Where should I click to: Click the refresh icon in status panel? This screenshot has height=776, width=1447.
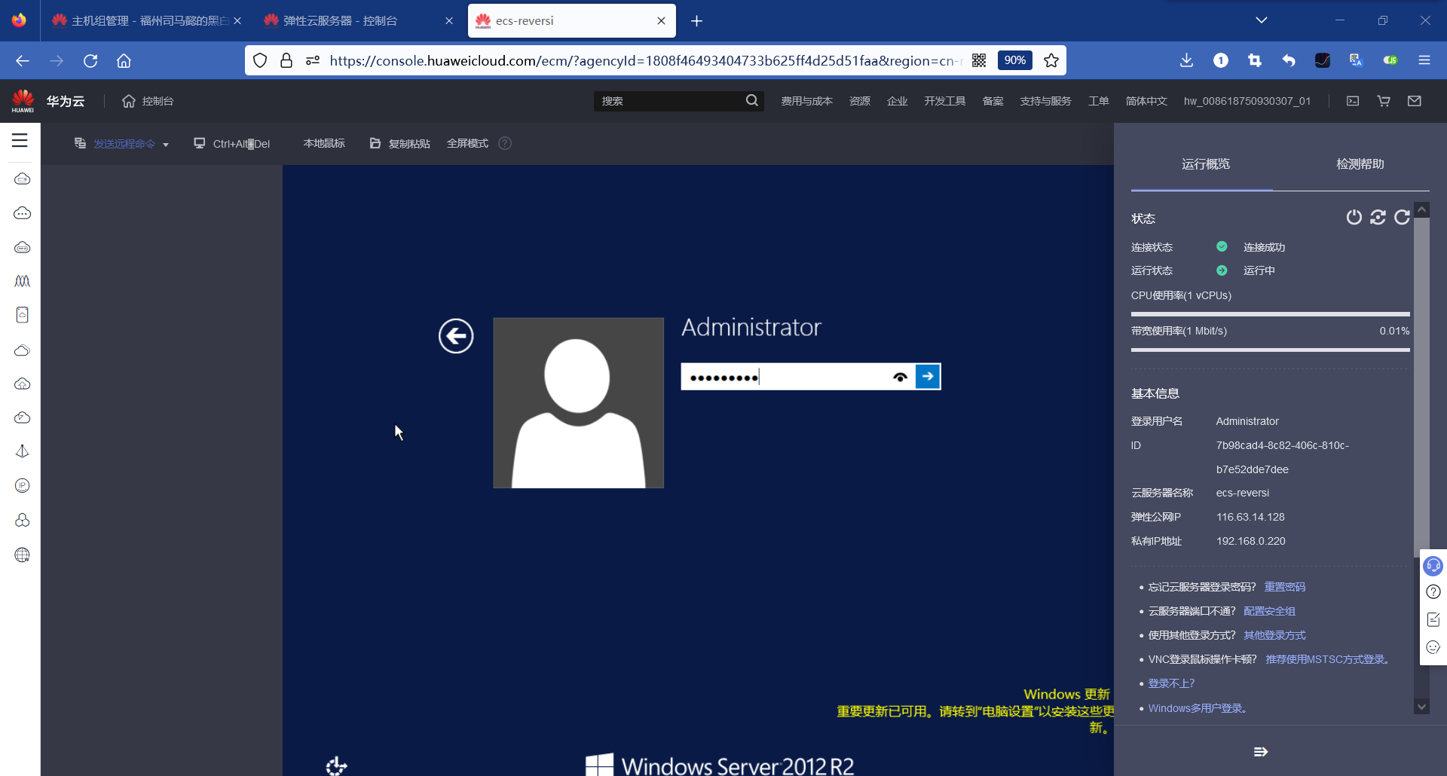(1402, 217)
